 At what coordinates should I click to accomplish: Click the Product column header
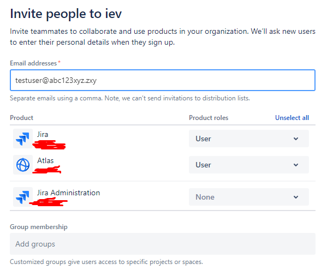(x=21, y=118)
